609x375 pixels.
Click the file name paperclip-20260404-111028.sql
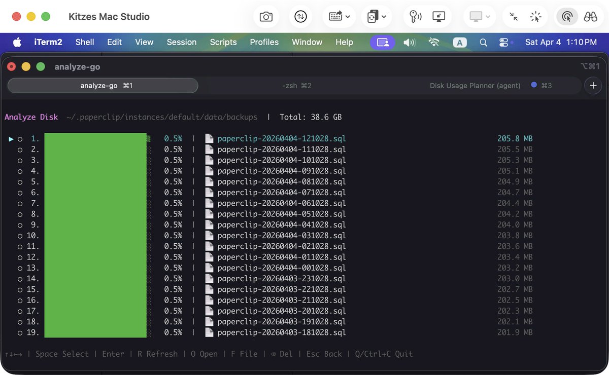tap(282, 149)
